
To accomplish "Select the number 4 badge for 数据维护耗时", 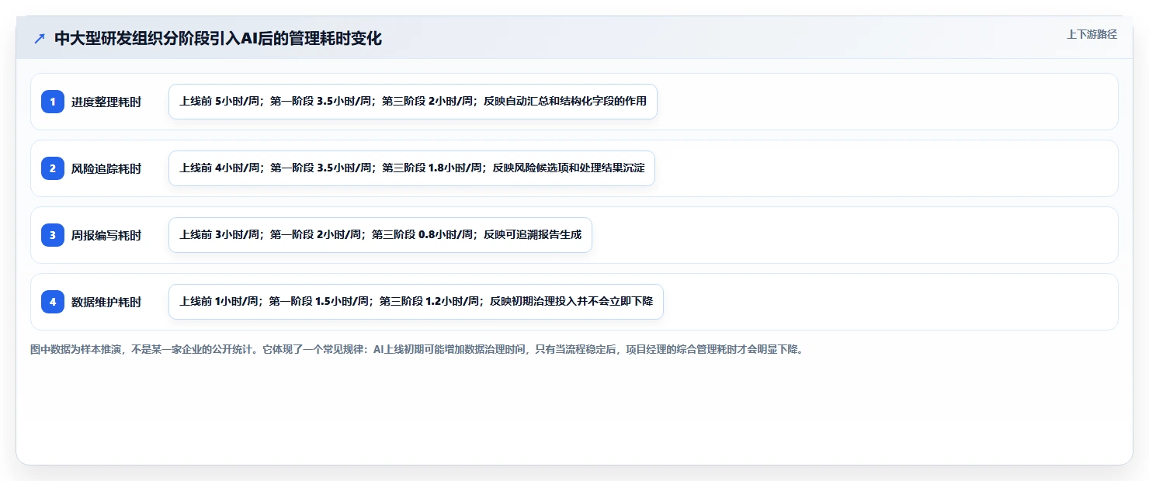I will pos(53,302).
